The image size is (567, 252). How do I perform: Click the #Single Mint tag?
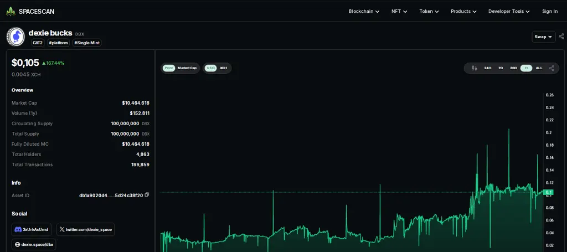tap(87, 43)
